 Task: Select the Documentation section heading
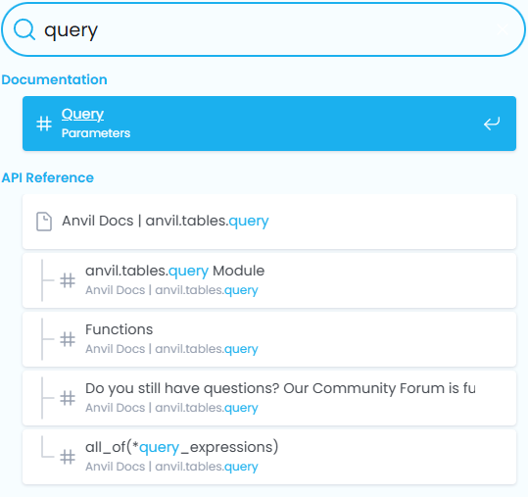(54, 79)
